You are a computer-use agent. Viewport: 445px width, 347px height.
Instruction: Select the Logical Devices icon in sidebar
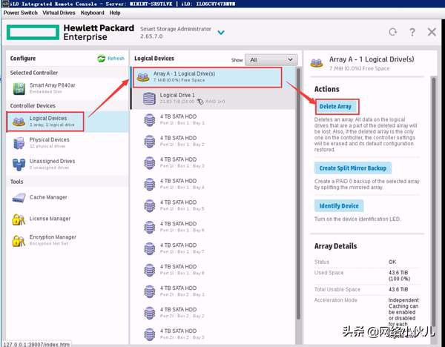pos(18,120)
